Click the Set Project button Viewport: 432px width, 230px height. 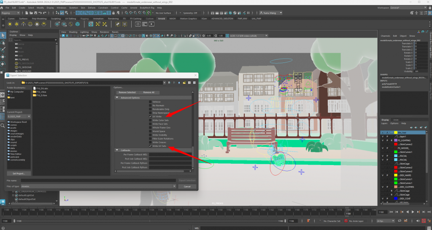(19, 173)
